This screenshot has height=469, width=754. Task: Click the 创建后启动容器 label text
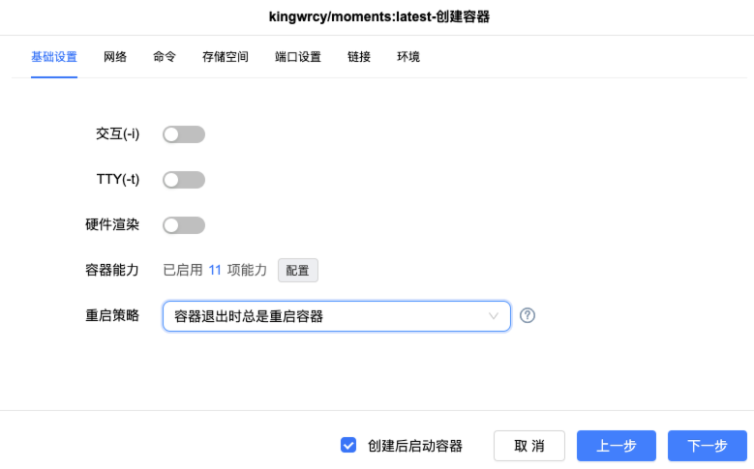click(x=415, y=446)
